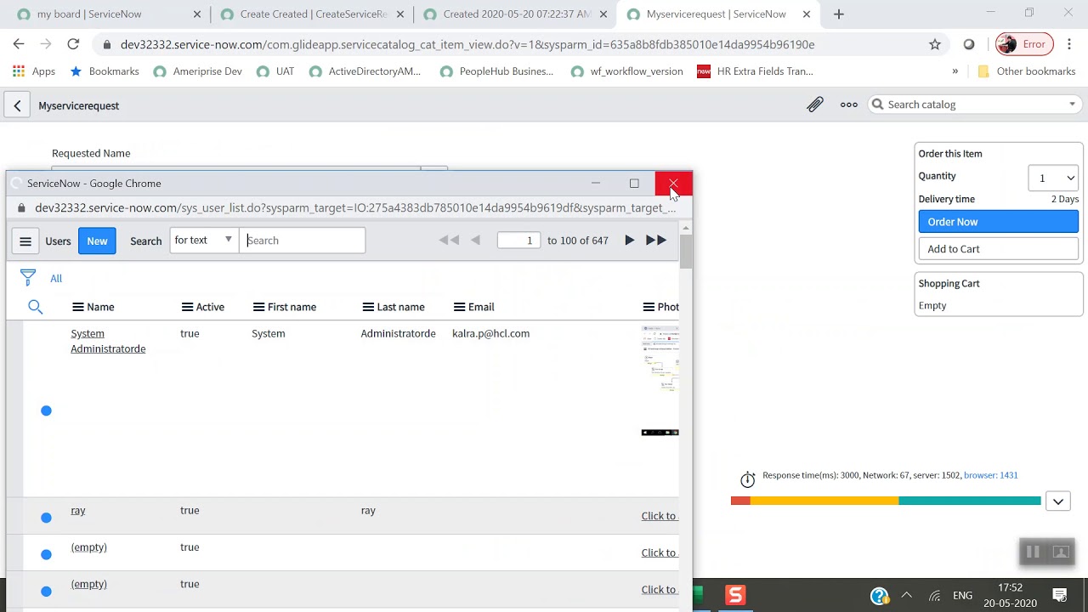The height and width of the screenshot is (612, 1088).
Task: Click the back arrow in main browser
Action: point(19,44)
